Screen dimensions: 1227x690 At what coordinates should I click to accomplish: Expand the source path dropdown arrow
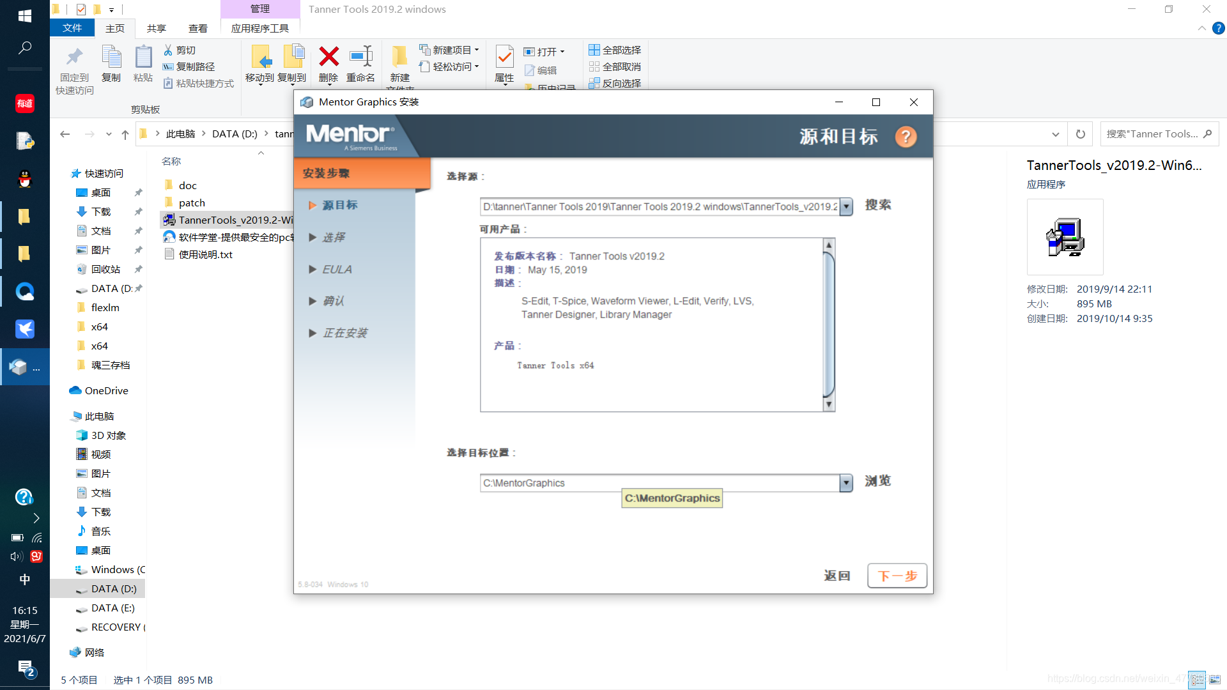(846, 206)
